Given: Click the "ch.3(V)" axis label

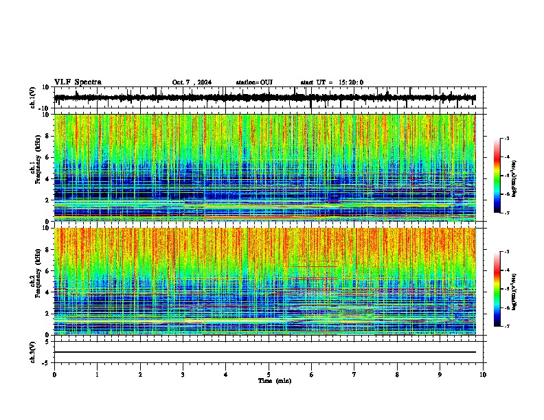Looking at the screenshot, I should pos(33,352).
